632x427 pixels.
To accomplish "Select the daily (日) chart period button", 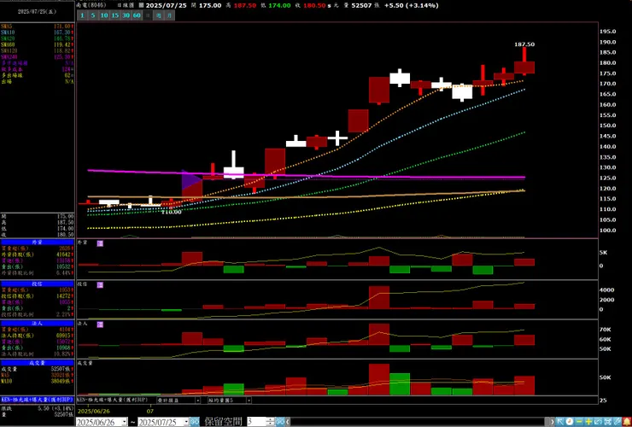I will coord(148,15).
